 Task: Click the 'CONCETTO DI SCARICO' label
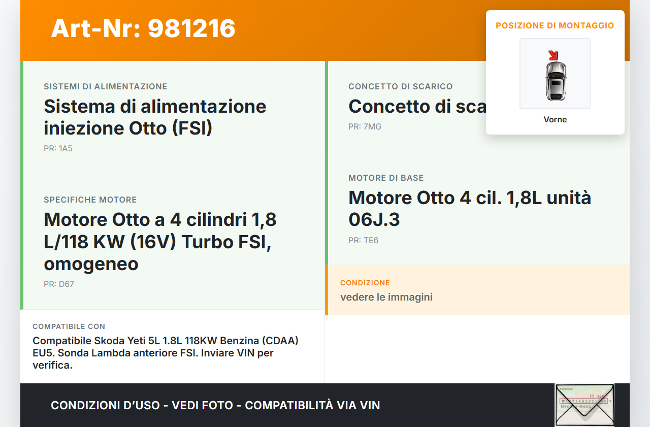tap(401, 86)
